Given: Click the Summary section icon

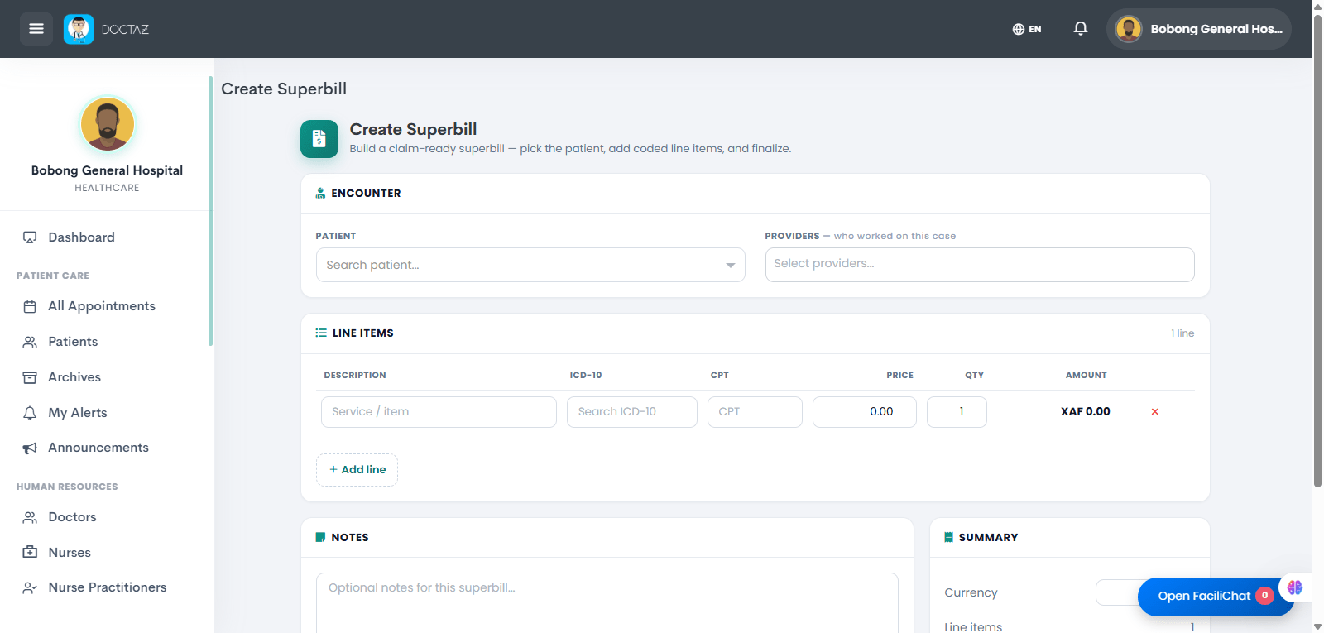Looking at the screenshot, I should pyautogui.click(x=948, y=537).
